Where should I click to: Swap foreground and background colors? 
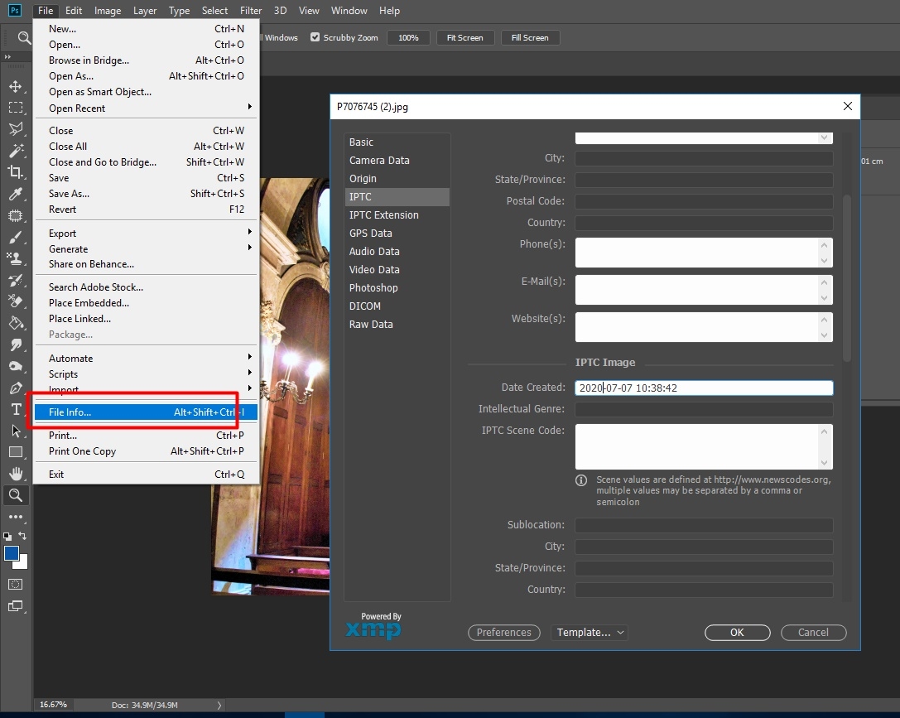click(22, 536)
